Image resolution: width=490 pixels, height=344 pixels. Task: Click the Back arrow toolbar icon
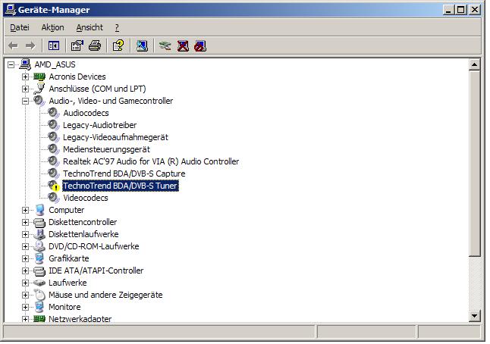coord(13,46)
